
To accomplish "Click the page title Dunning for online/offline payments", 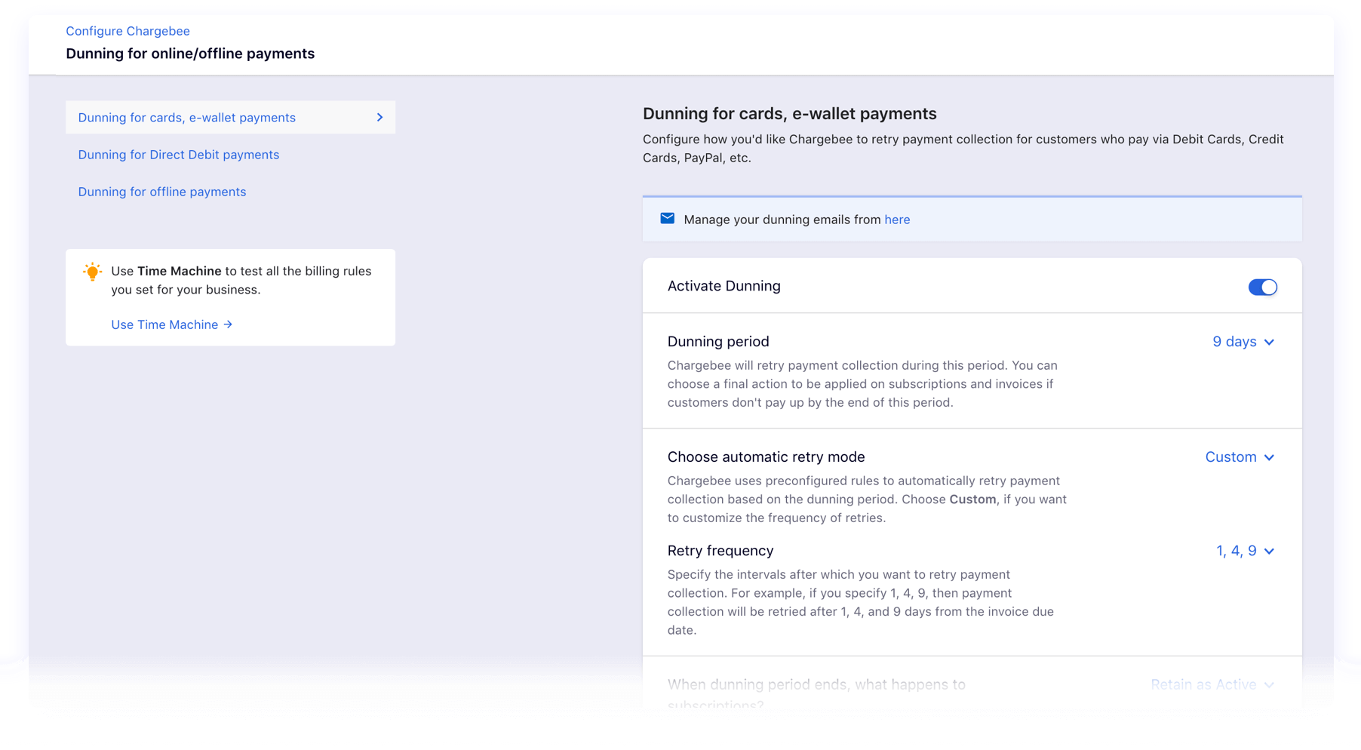I will coord(190,54).
